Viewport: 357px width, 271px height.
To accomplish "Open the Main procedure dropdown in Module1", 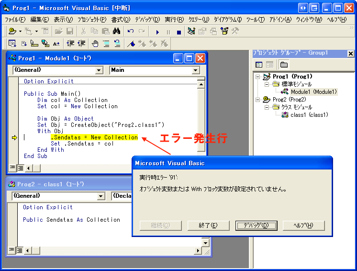I will pyautogui.click(x=195, y=70).
